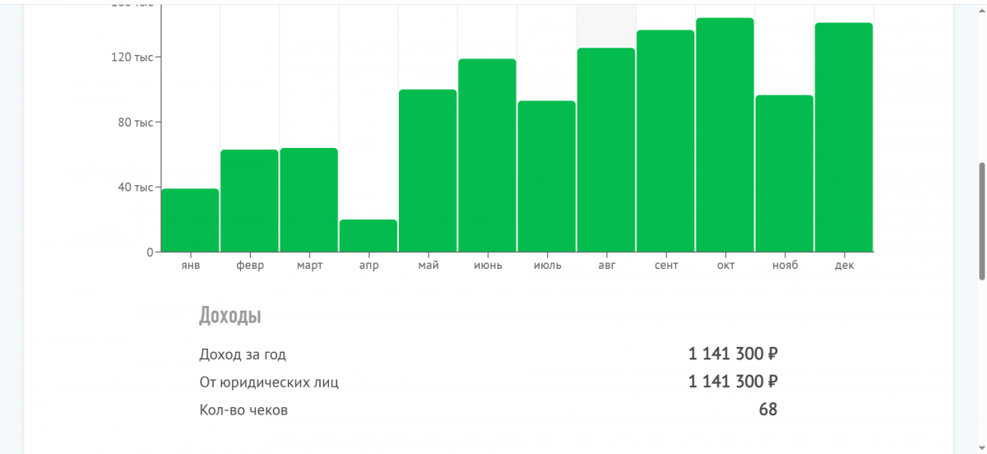Image resolution: width=987 pixels, height=454 pixels.
Task: Select the February (февр) income bar
Action: click(249, 201)
